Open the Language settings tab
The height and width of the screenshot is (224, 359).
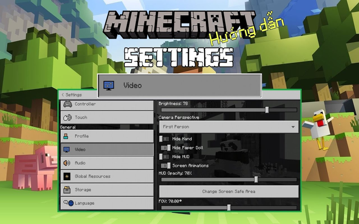coord(107,203)
